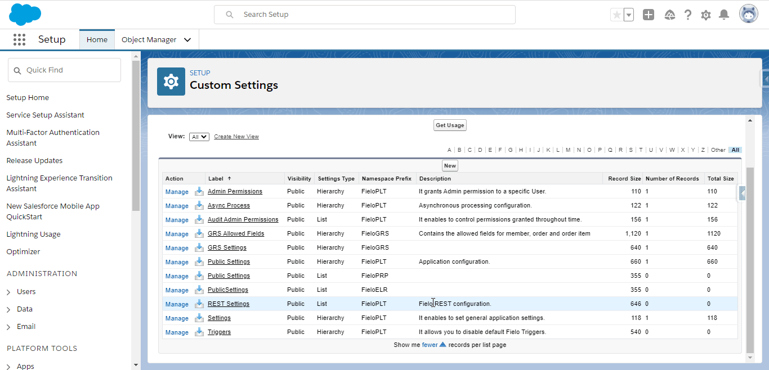Open Multi-Factor Authentication Assistant in sidebar
This screenshot has height=370, width=769.
click(x=53, y=138)
